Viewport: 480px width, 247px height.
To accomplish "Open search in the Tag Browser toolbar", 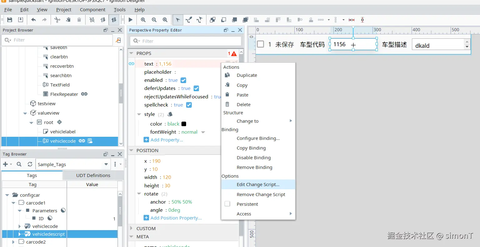I will click(x=19, y=164).
